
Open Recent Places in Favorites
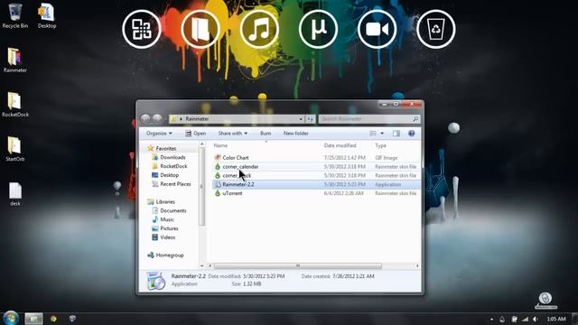pyautogui.click(x=175, y=184)
